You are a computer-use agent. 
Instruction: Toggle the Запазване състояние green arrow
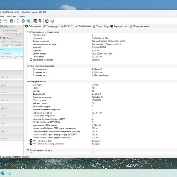pyautogui.click(x=31, y=60)
